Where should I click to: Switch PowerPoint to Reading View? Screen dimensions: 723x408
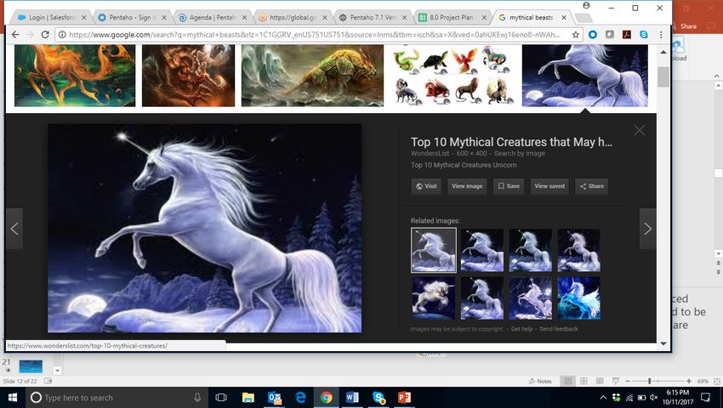(600, 382)
